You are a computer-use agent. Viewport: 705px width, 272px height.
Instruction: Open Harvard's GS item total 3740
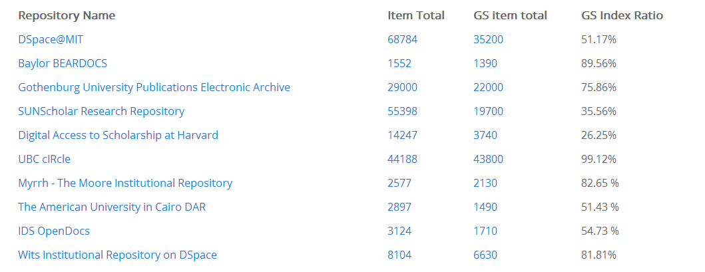[x=485, y=135]
